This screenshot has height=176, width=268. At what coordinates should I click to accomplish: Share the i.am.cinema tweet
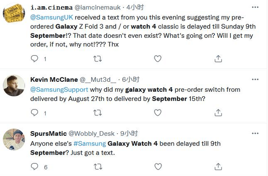[218, 59]
